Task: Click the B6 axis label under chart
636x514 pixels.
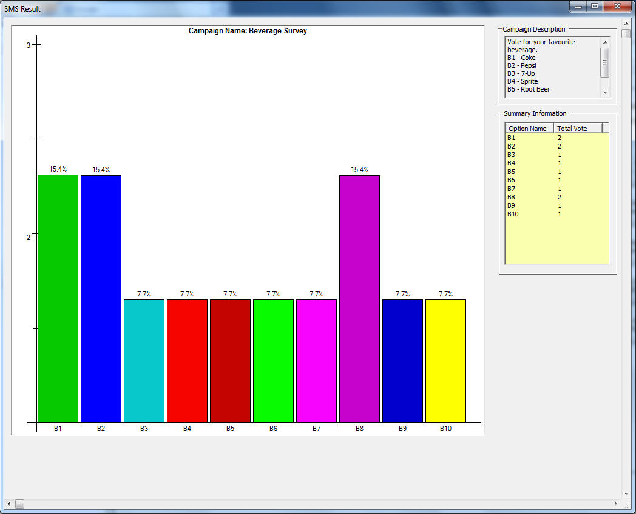Action: [273, 429]
